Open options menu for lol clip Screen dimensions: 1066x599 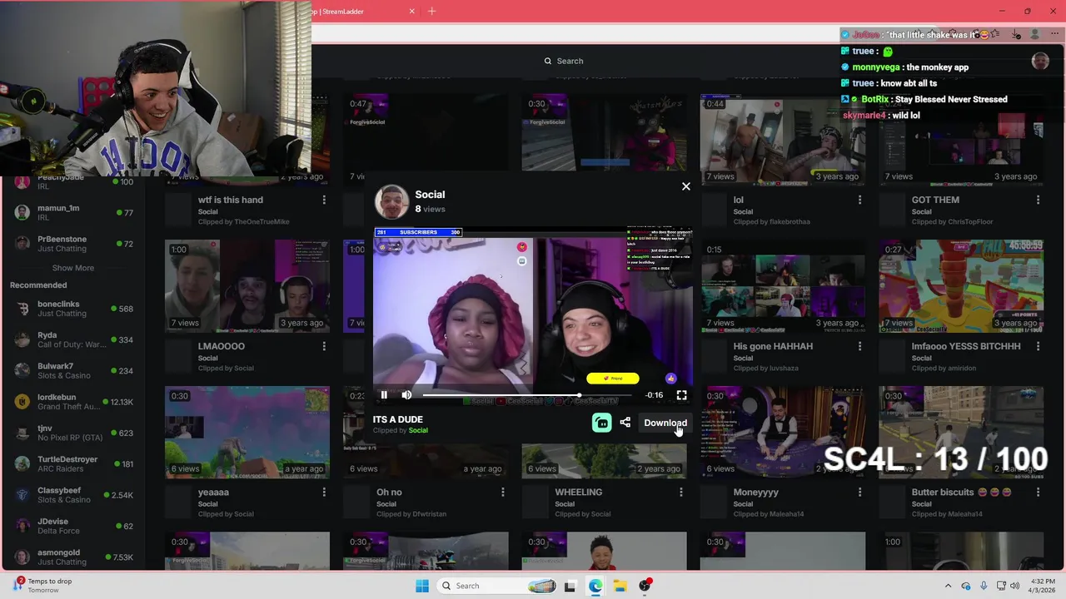coord(859,200)
